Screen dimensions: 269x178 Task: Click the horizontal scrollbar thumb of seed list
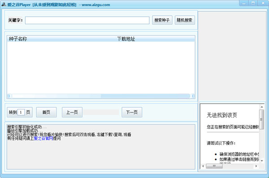tap(56, 96)
